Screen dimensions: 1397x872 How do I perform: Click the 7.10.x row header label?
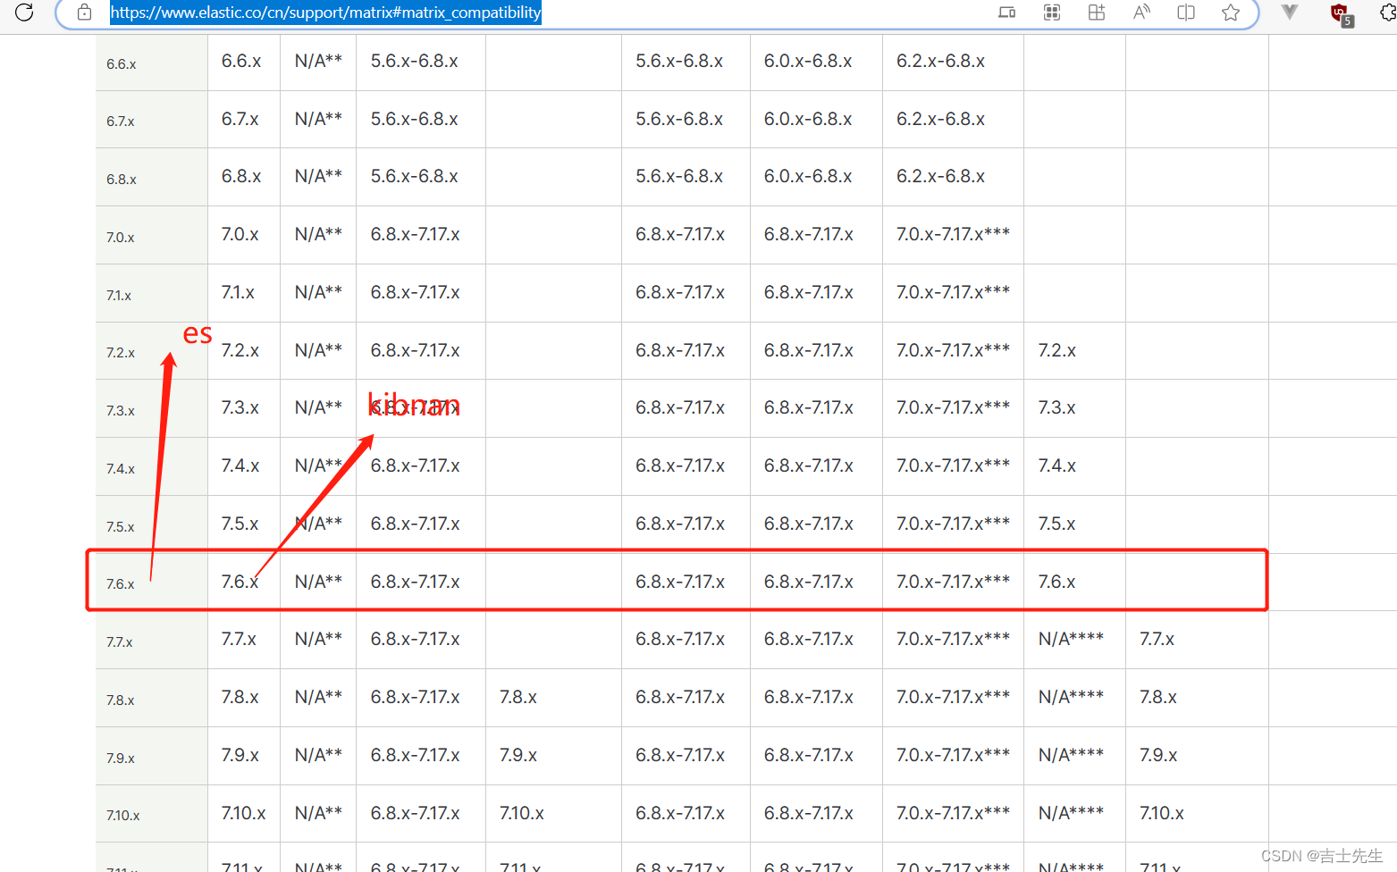click(x=123, y=816)
